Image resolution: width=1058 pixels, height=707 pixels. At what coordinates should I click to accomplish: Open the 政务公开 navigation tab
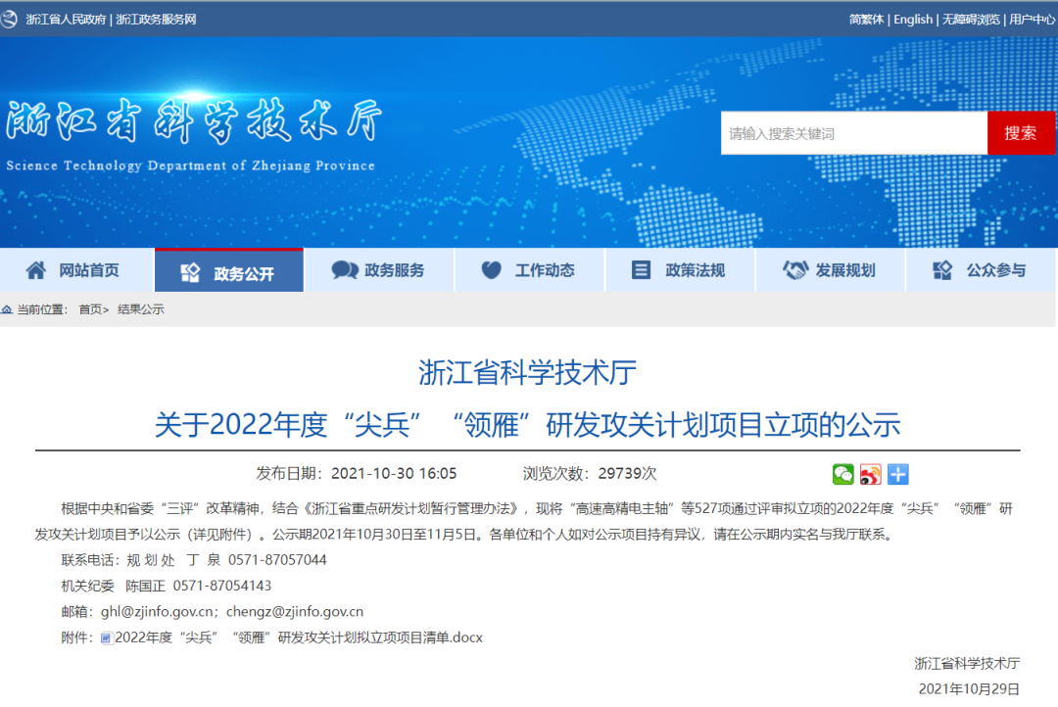tap(229, 272)
